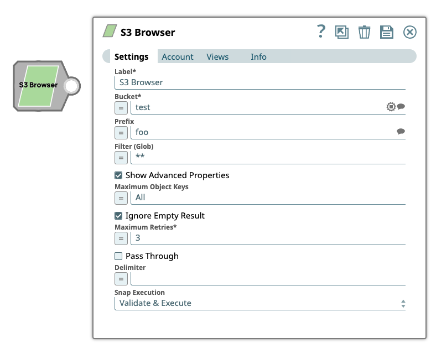This screenshot has height=343, width=431.
Task: Delete the snap using trash icon
Action: (364, 32)
